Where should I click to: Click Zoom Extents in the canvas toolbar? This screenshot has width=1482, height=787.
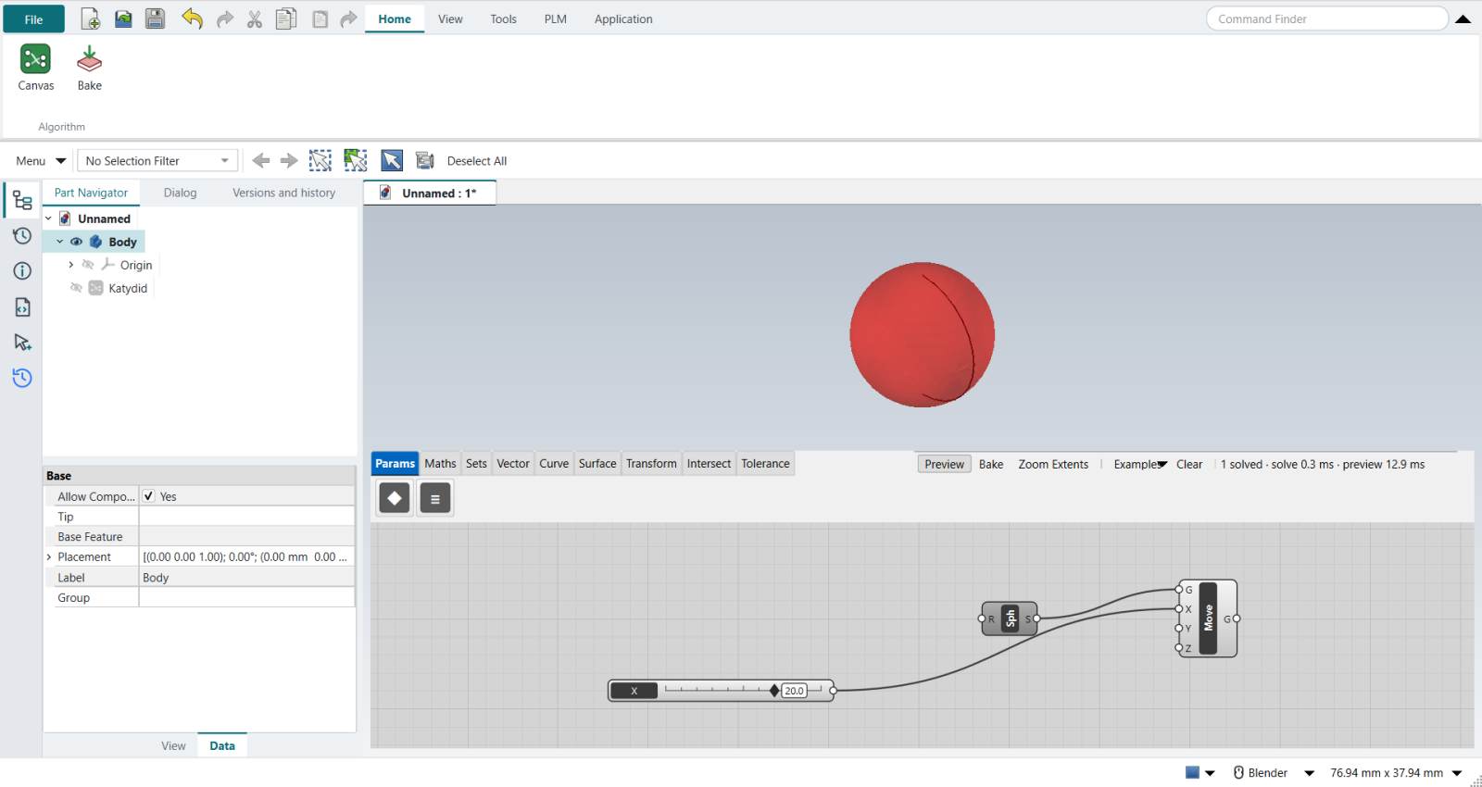click(x=1053, y=464)
